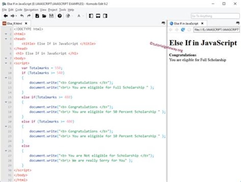Open the Help menu

click(x=71, y=10)
